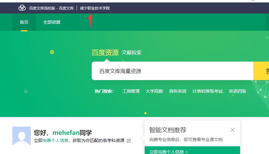Click the Baidu Wenku clover logo icon

[22, 8]
